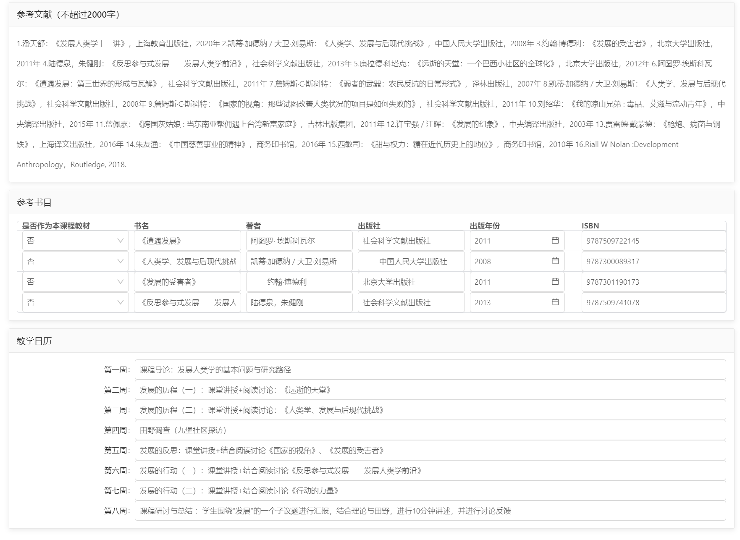740x540 pixels.
Task: Select author field 阿图罗·埃斯科瓦尔
Action: [x=299, y=241]
